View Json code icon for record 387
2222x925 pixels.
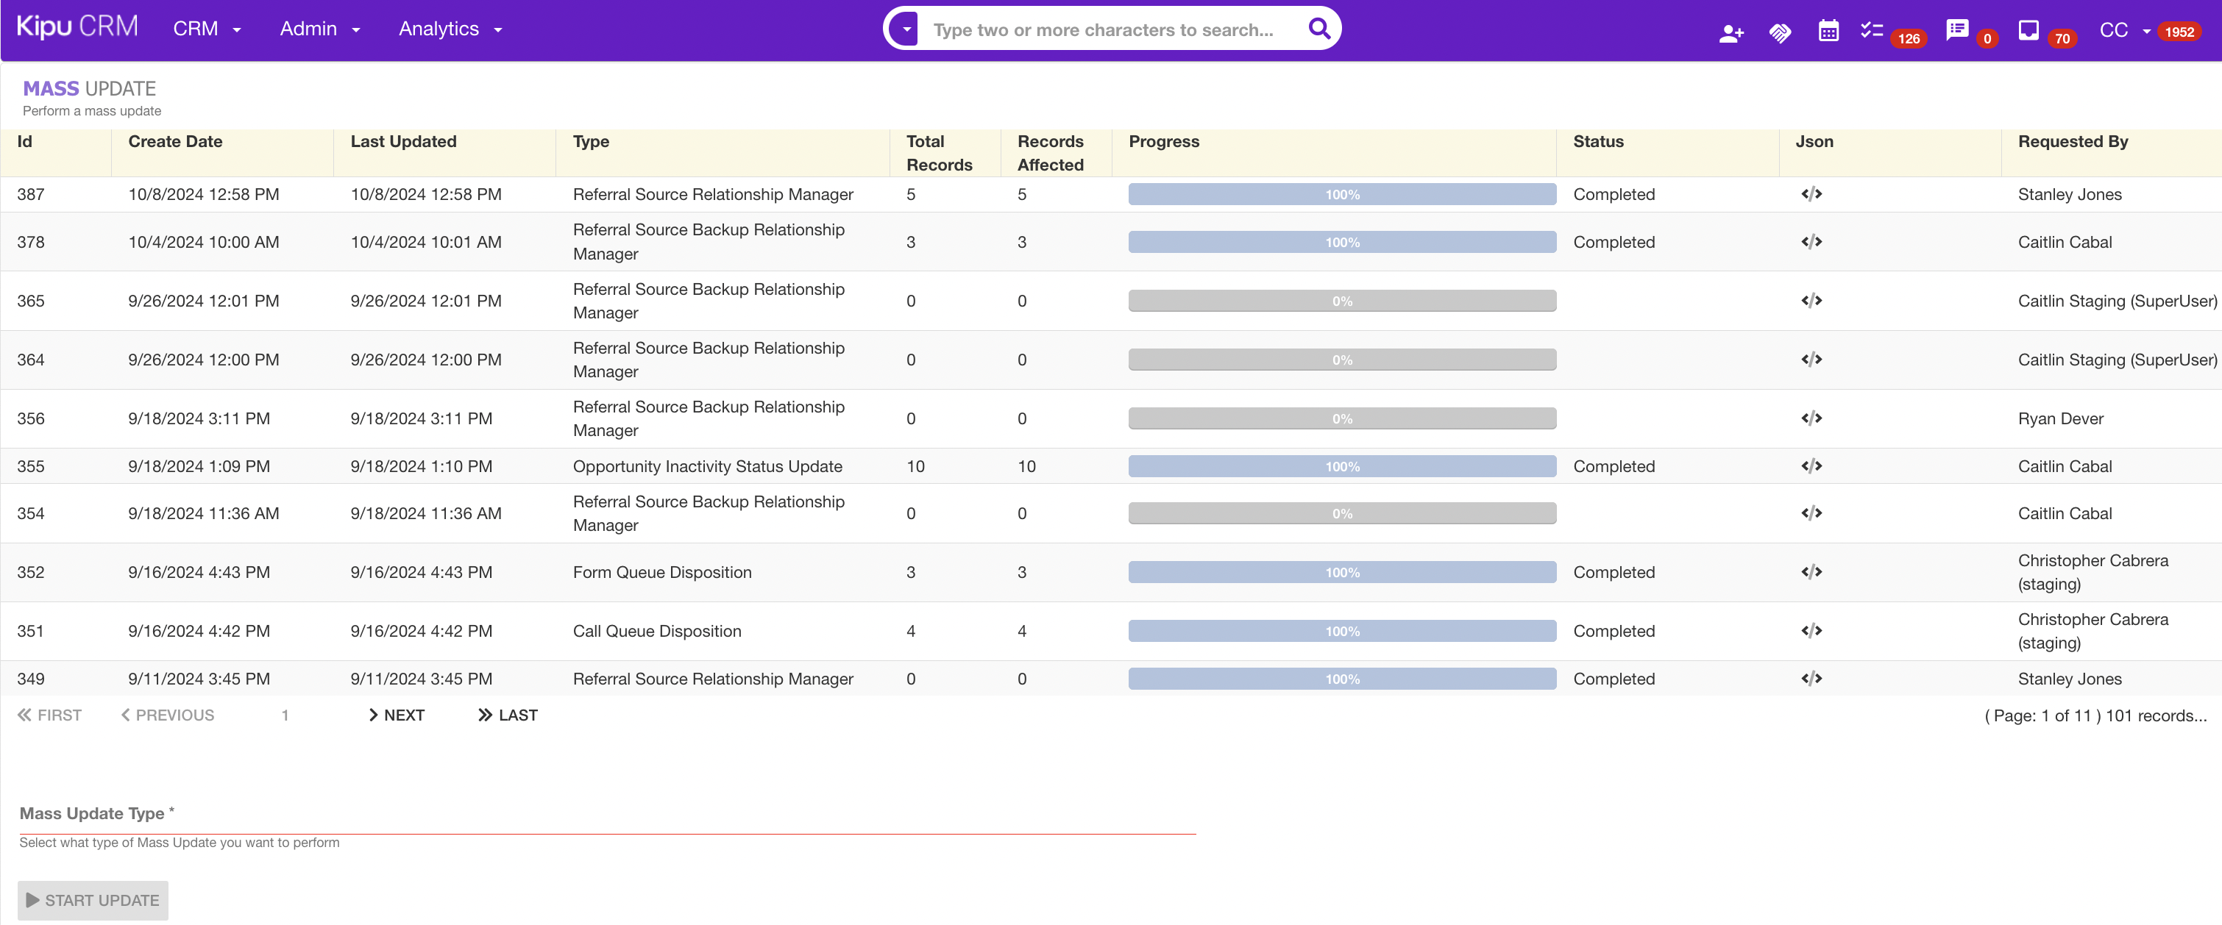point(1811,194)
